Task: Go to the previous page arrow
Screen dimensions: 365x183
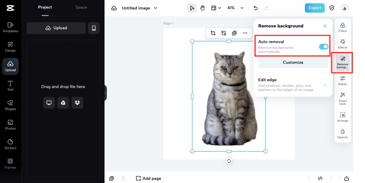Action: (x=309, y=178)
